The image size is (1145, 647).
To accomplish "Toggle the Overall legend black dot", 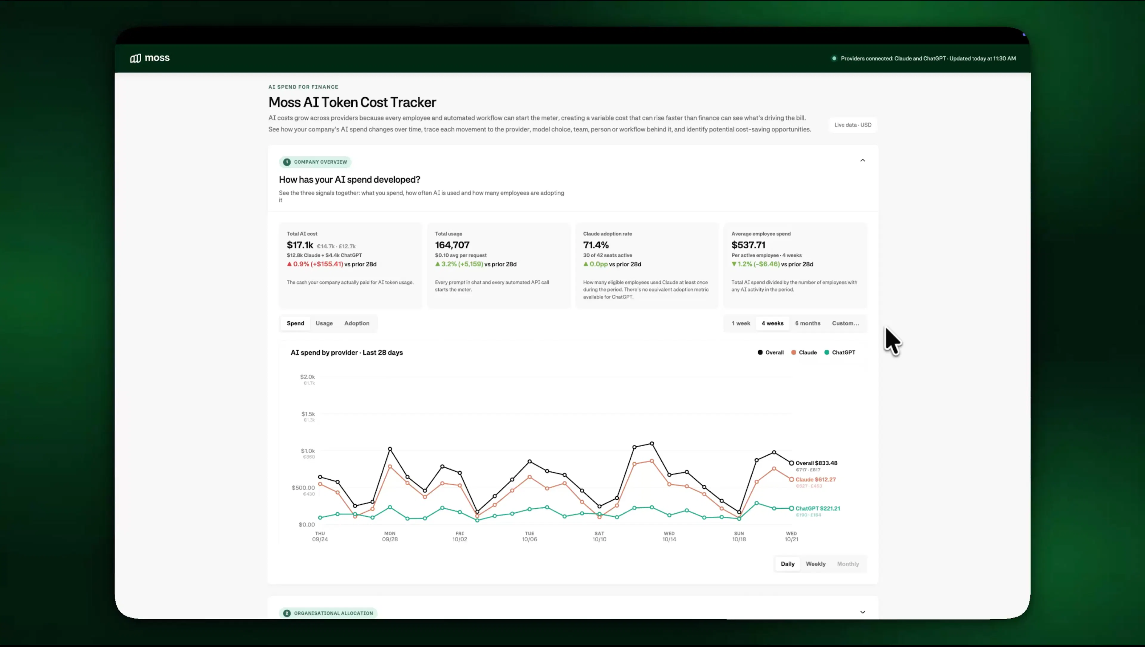I will pos(760,353).
